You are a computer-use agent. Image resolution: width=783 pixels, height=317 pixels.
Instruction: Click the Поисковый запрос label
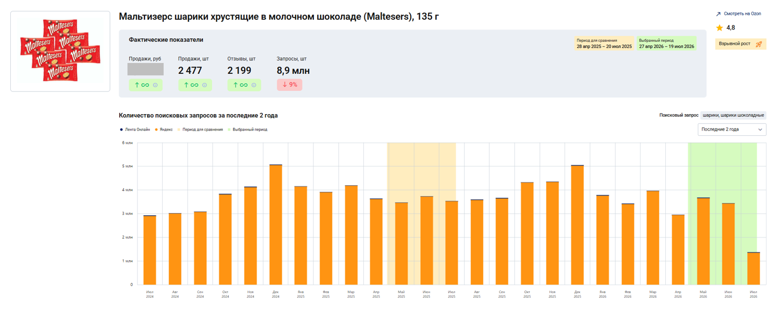point(679,116)
